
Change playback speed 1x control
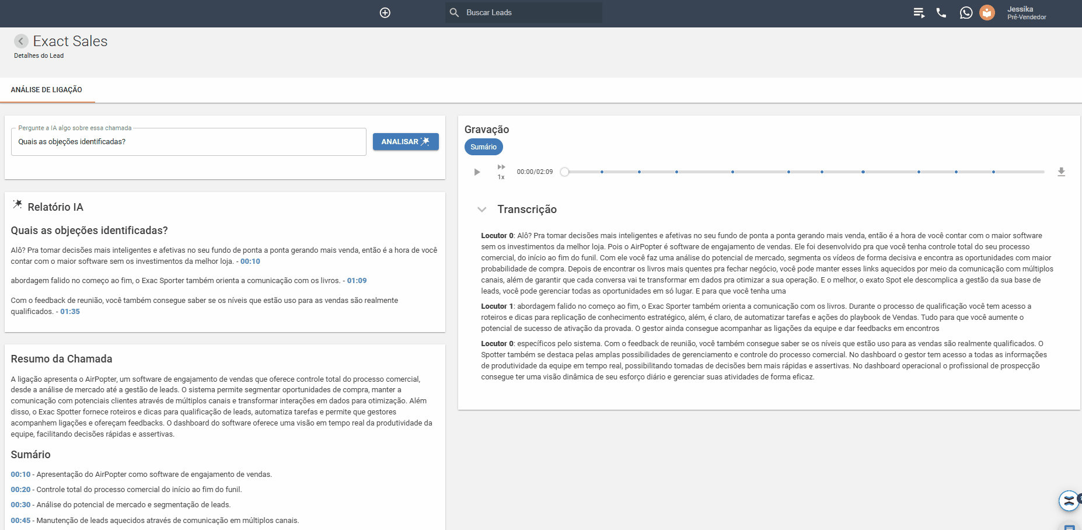click(501, 172)
